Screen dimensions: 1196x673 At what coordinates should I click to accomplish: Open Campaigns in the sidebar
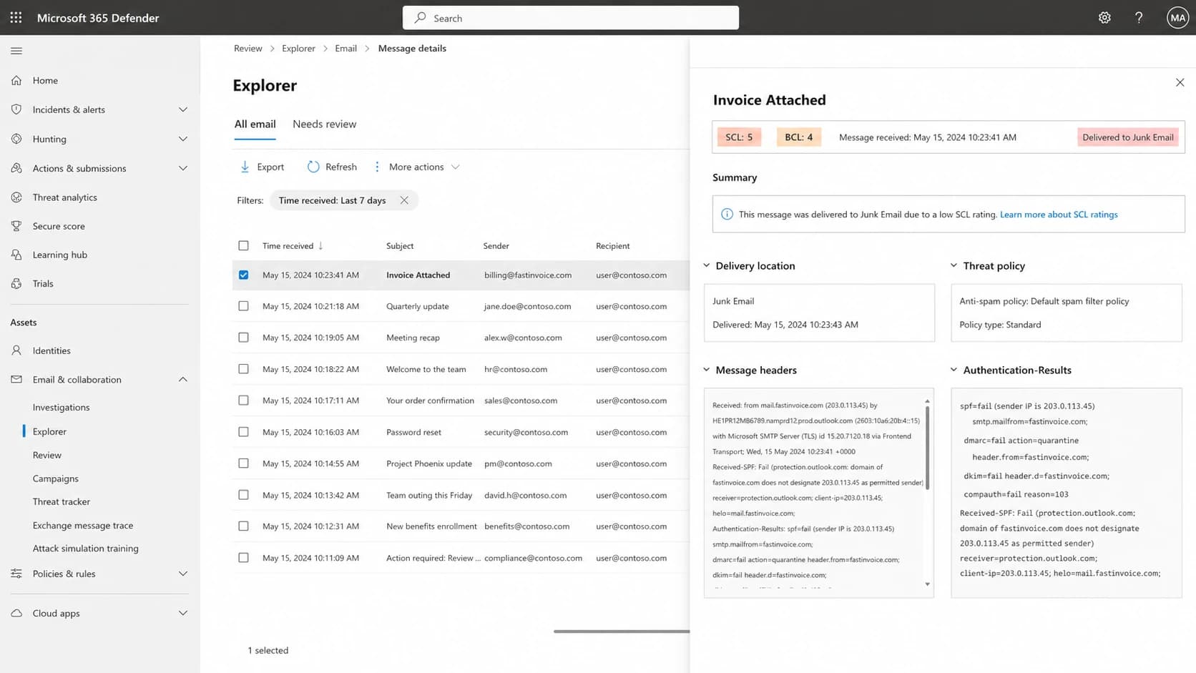click(x=56, y=478)
